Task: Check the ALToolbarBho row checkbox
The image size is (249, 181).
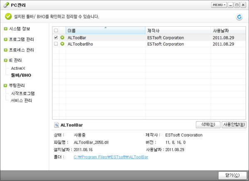Action: pyautogui.click(x=56, y=44)
